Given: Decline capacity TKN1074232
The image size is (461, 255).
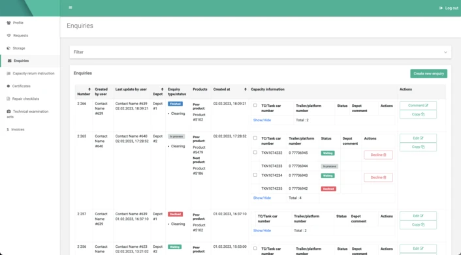Looking at the screenshot, I should 378,155.
